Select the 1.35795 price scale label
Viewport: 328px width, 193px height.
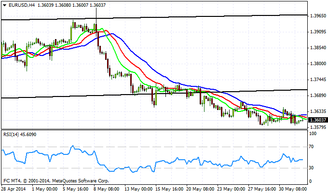click(318, 127)
